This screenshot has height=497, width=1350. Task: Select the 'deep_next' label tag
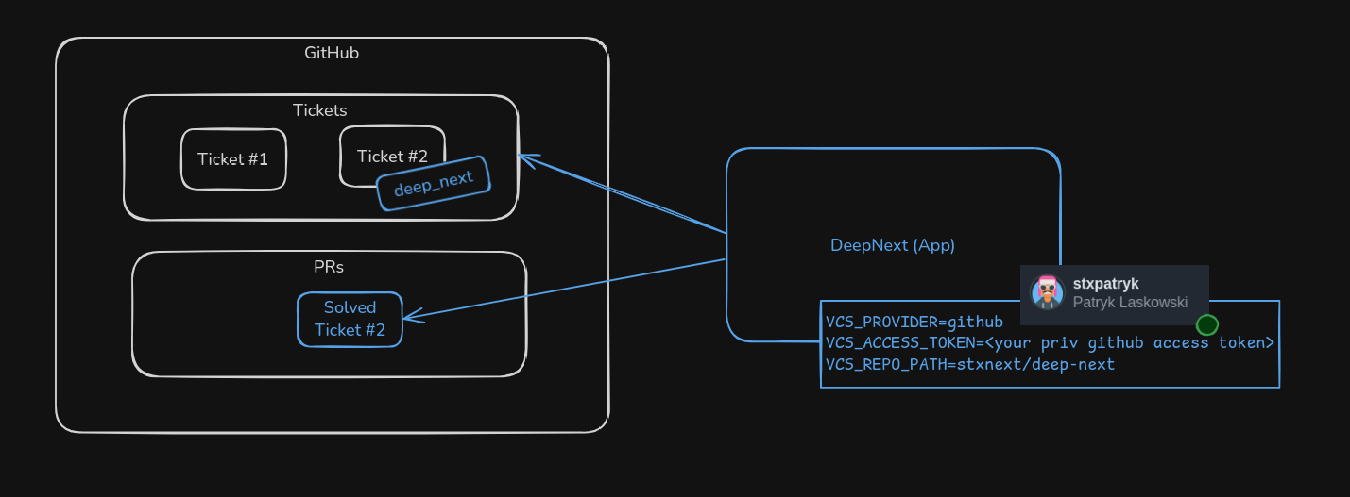[x=433, y=183]
